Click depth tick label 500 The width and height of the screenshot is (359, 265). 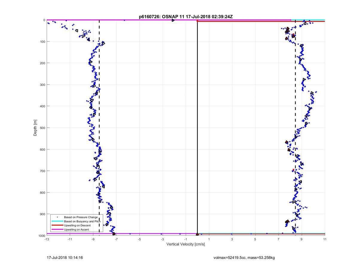point(42,128)
